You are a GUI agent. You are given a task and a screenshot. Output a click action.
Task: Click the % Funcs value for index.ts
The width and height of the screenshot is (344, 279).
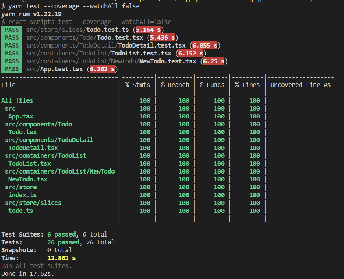(x=219, y=195)
